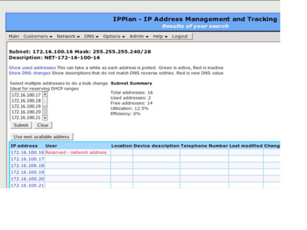Viewport: 307px width, 230px height.
Task: Open the 172.16.100.17 address link in table
Action: click(27, 159)
